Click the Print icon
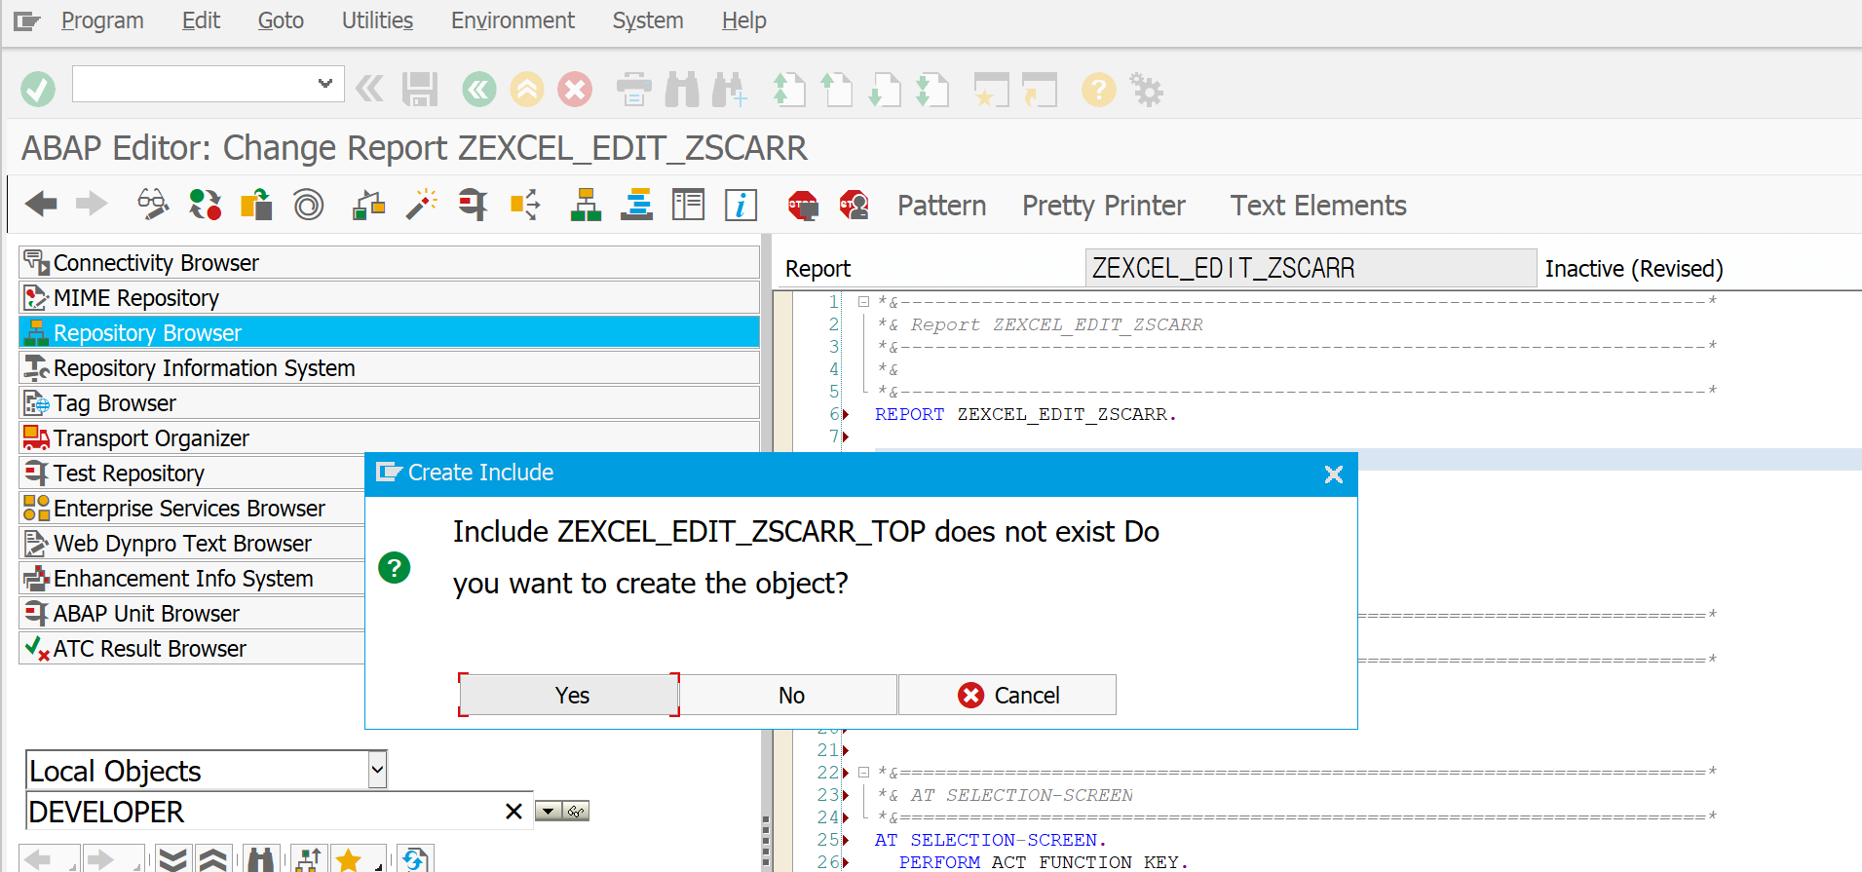 [634, 90]
